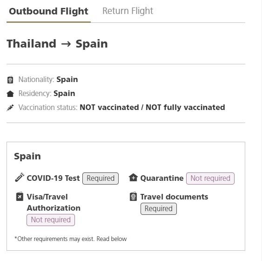This screenshot has height=261, width=262.
Task: Click the Travel documents passport icon
Action: click(133, 196)
